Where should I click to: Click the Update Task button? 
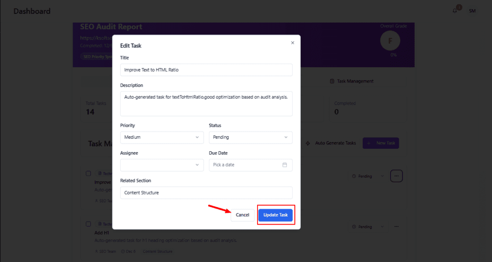click(x=275, y=215)
